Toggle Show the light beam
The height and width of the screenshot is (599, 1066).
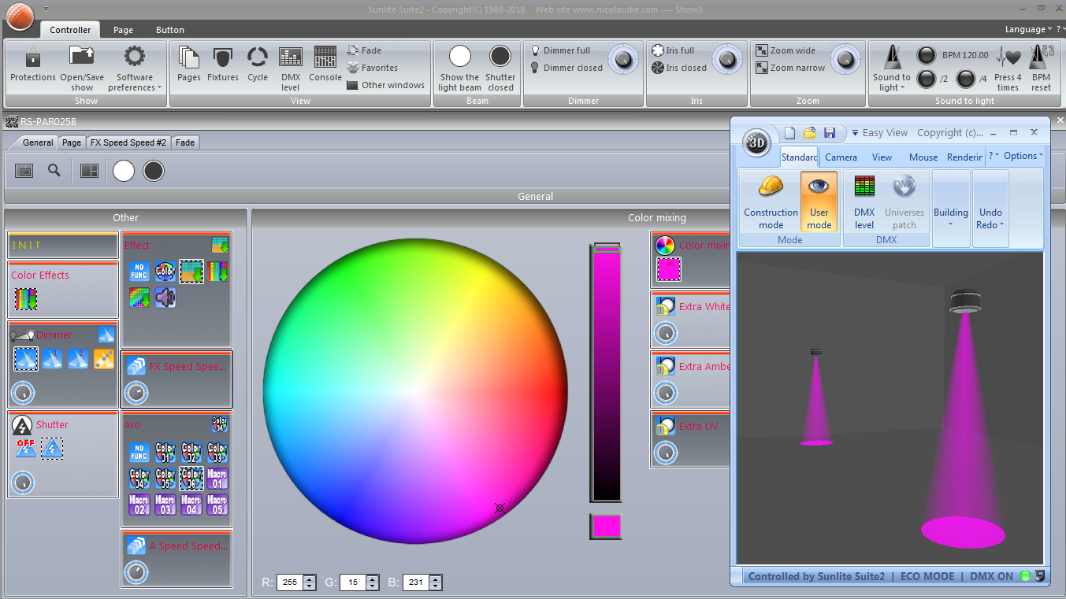pyautogui.click(x=459, y=68)
